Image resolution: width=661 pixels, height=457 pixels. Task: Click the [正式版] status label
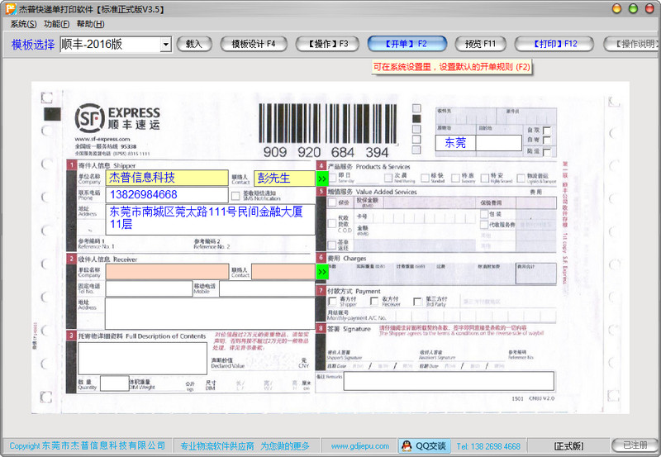click(568, 446)
